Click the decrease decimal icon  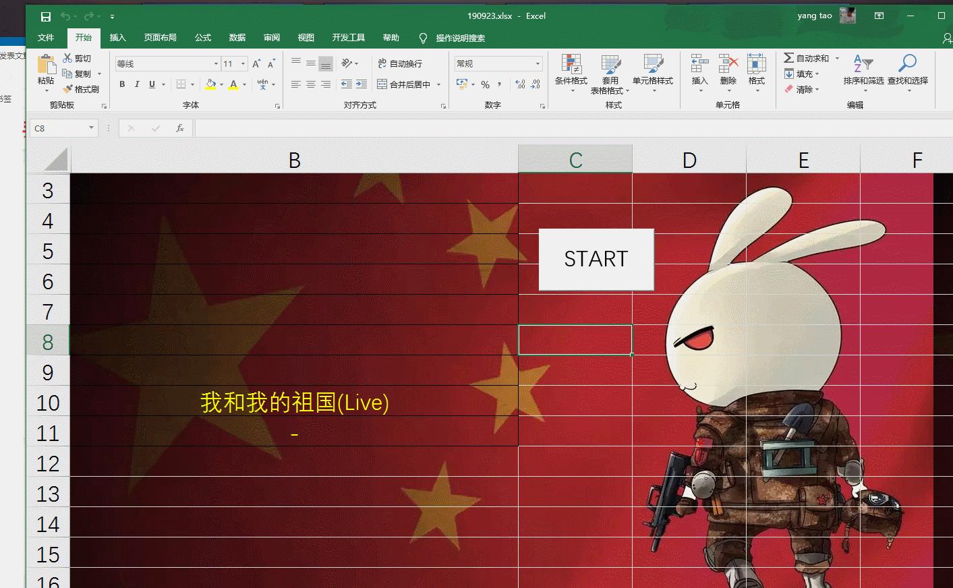(536, 84)
